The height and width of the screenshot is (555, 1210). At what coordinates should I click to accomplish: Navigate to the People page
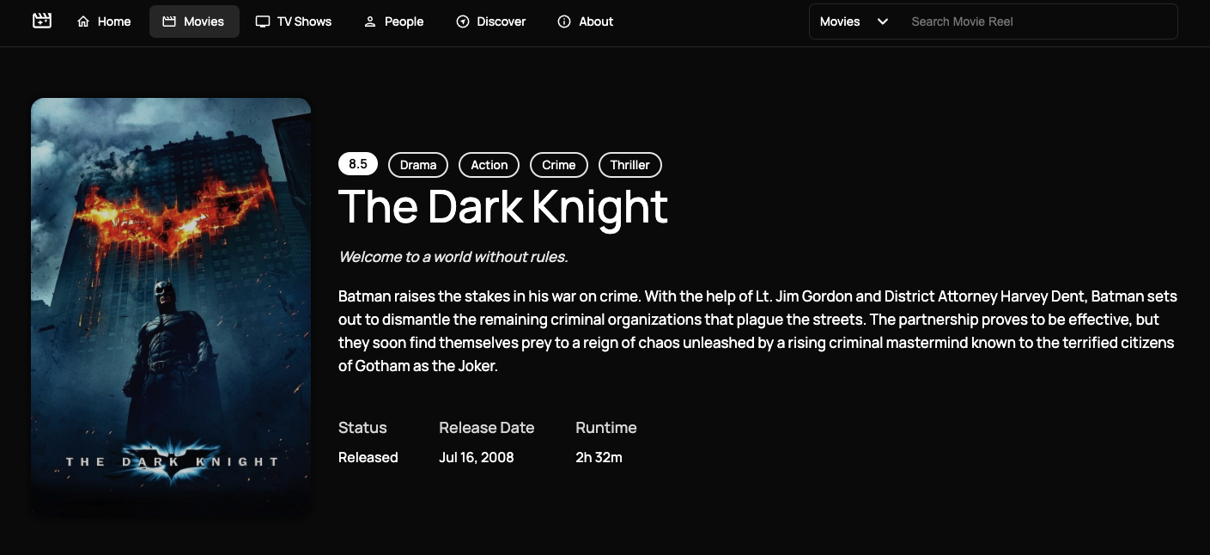[394, 21]
